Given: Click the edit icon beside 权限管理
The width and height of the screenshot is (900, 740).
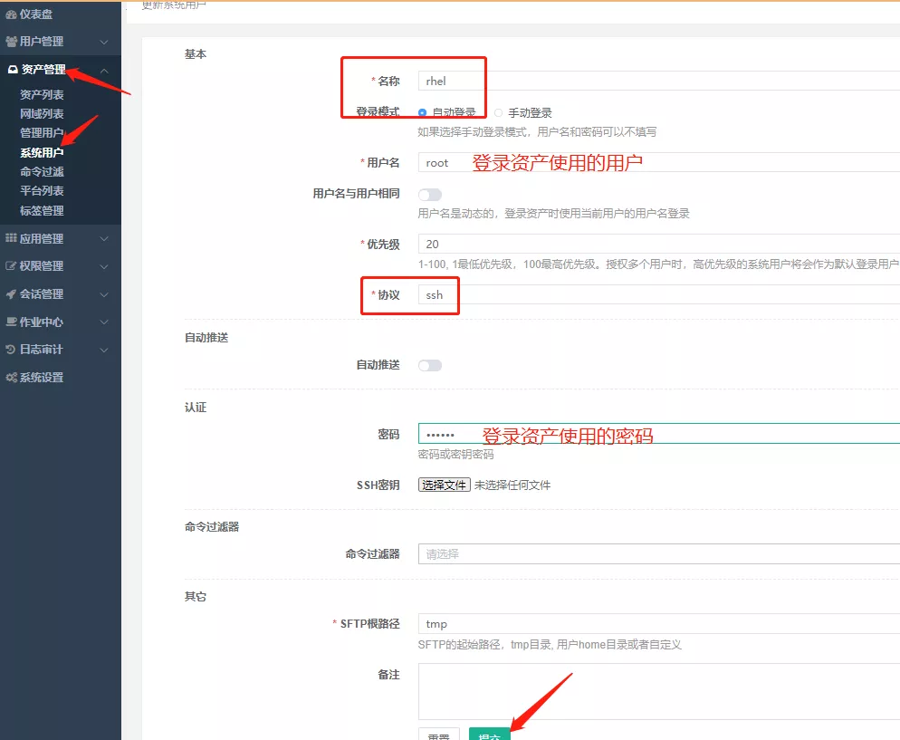Looking at the screenshot, I should pyautogui.click(x=12, y=266).
